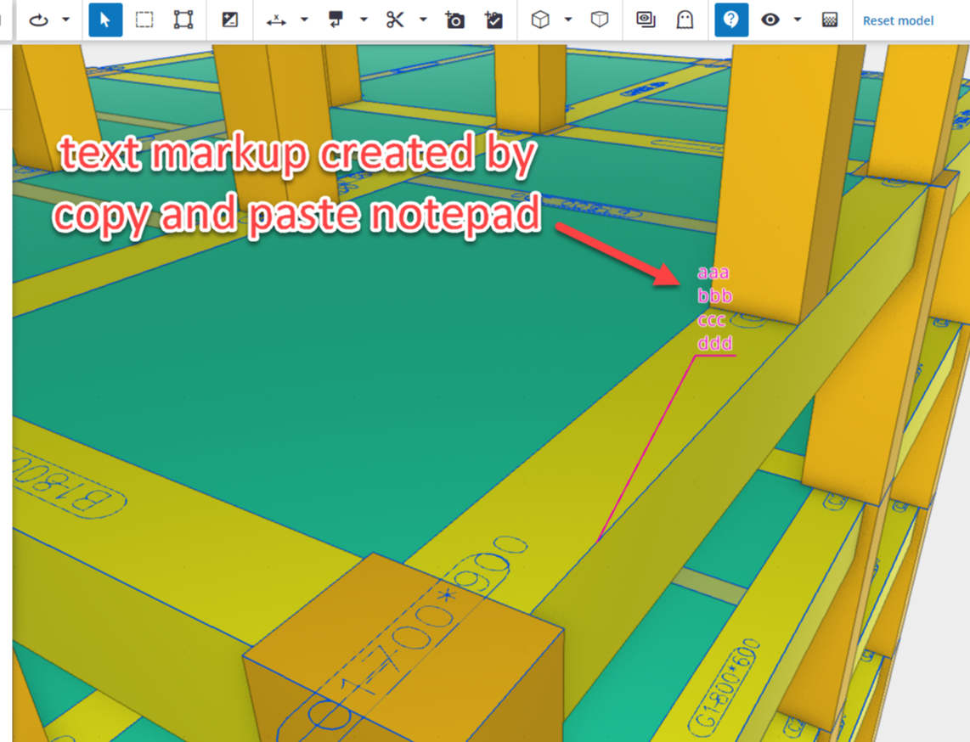
Task: Click the ddd markup text label
Action: pos(713,343)
